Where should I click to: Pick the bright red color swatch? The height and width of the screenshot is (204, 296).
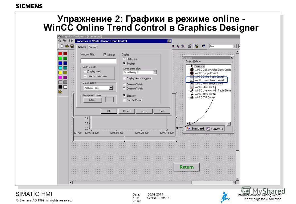coord(60,54)
